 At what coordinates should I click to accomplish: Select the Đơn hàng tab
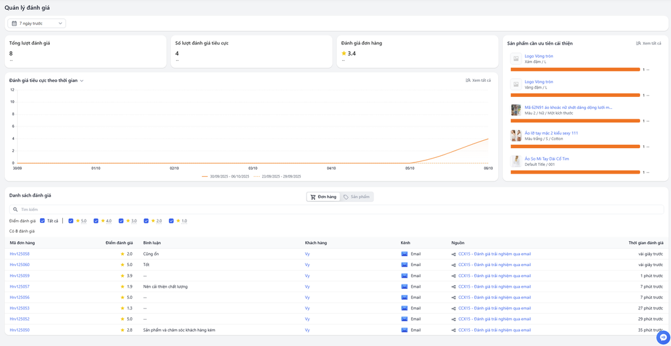point(323,197)
